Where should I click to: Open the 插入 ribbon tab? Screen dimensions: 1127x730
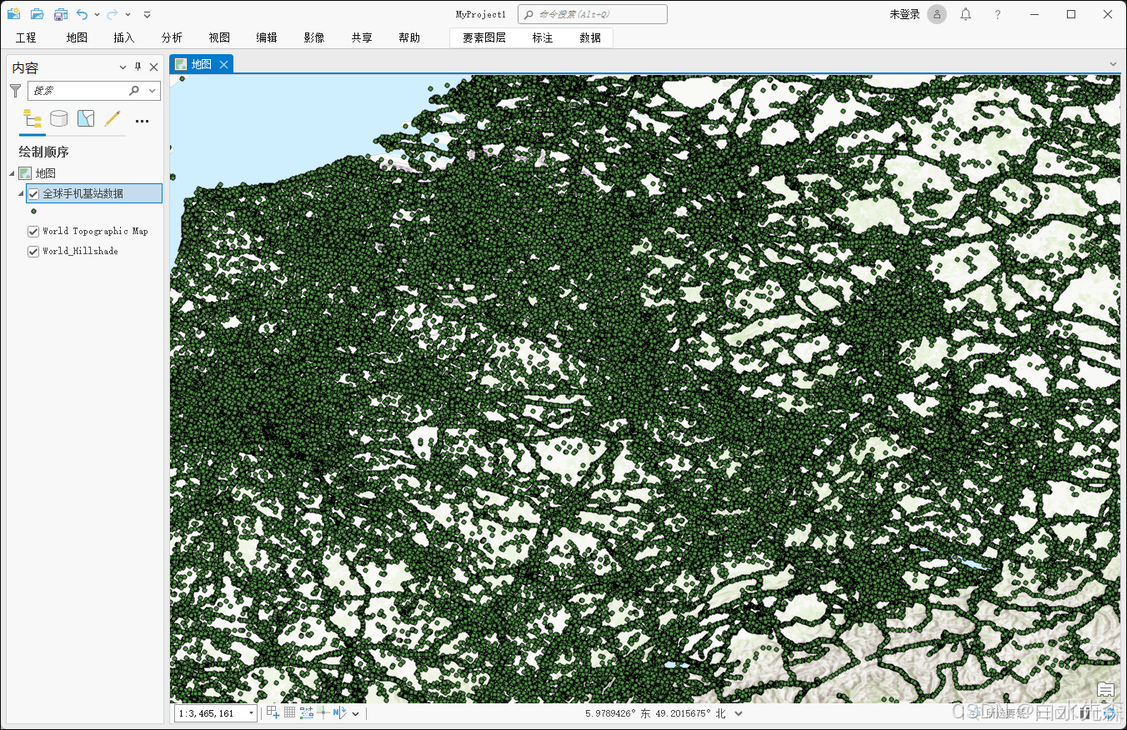(x=124, y=37)
